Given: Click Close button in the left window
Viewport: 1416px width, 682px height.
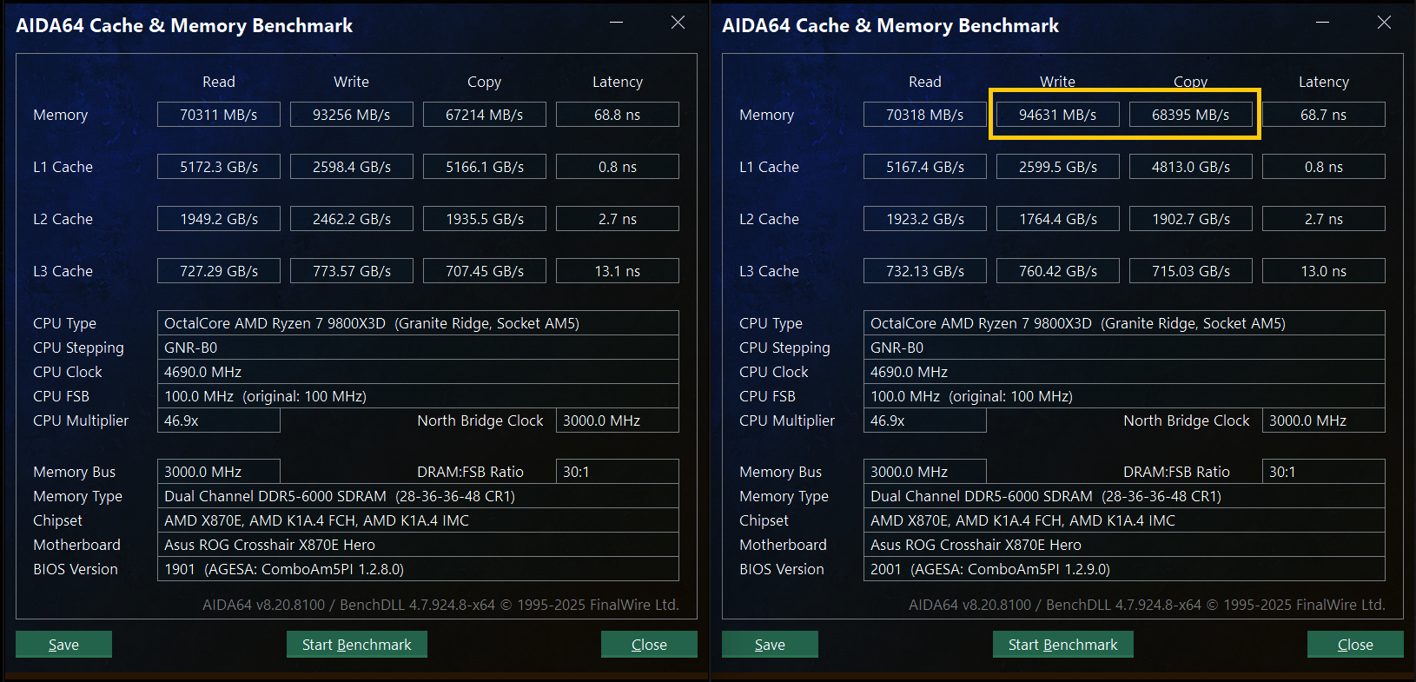Looking at the screenshot, I should pyautogui.click(x=649, y=645).
